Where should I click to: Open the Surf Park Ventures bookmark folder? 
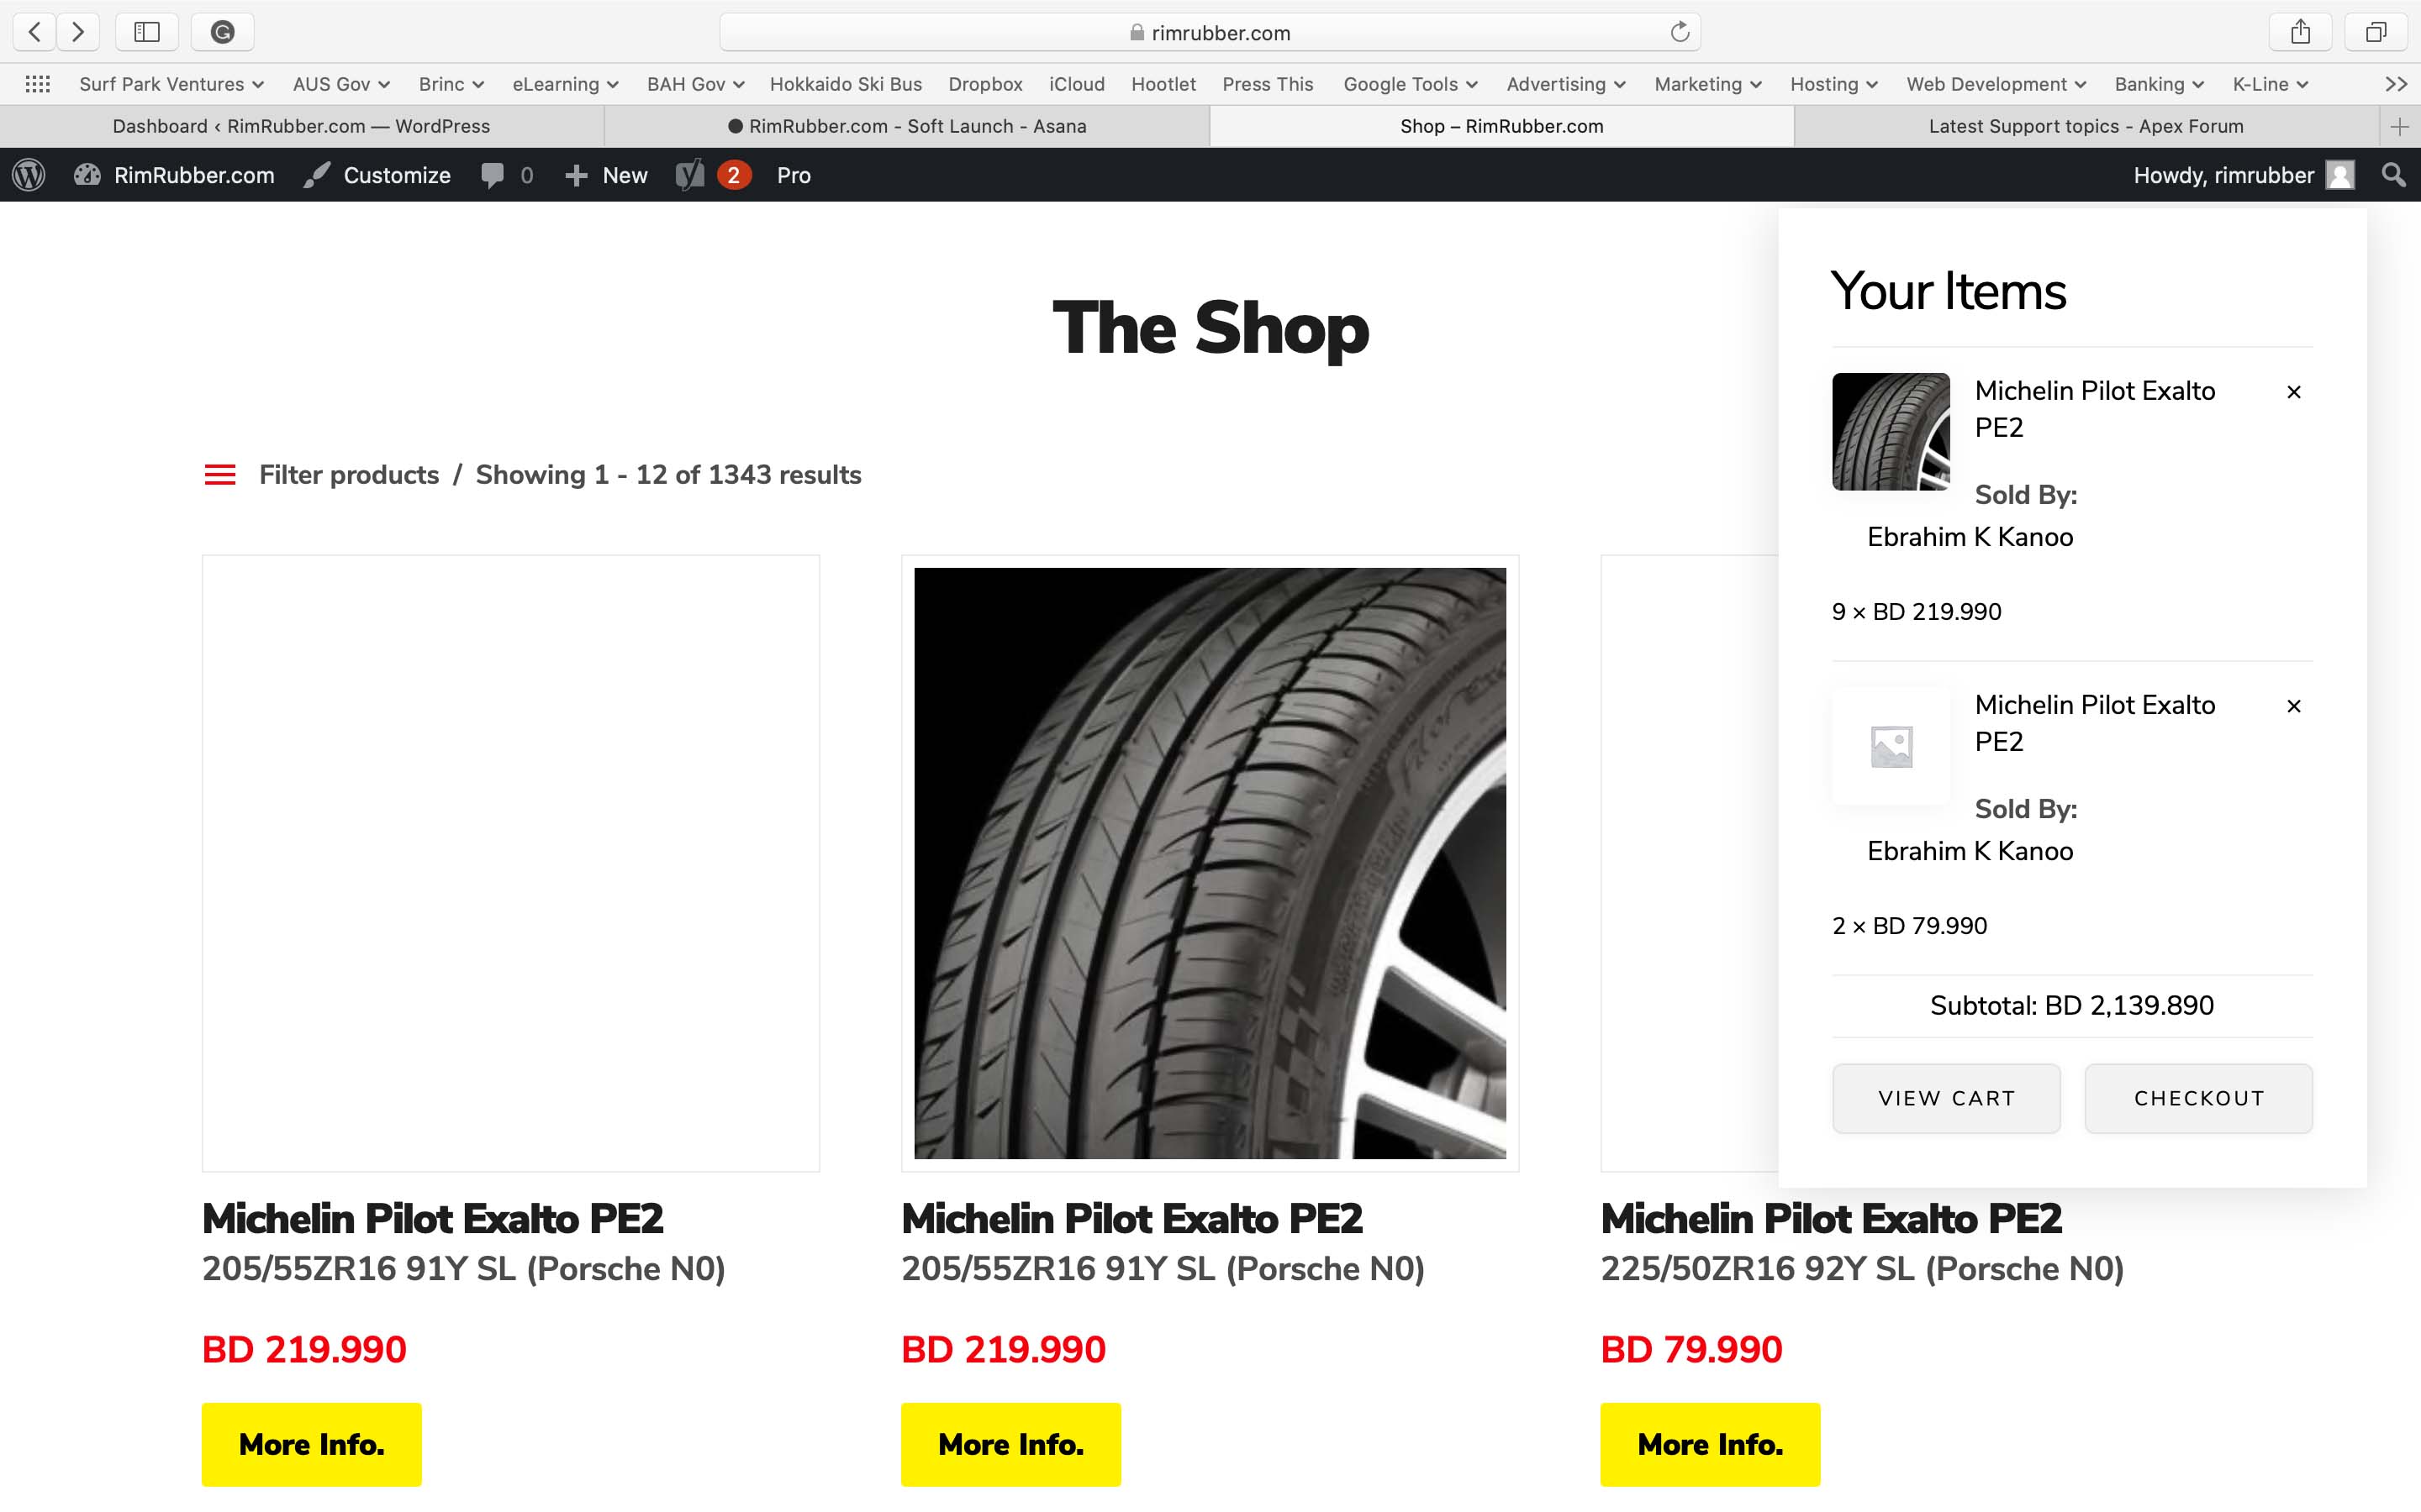pos(171,84)
